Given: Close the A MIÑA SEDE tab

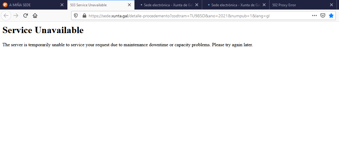Looking at the screenshot, I should tap(62, 5).
